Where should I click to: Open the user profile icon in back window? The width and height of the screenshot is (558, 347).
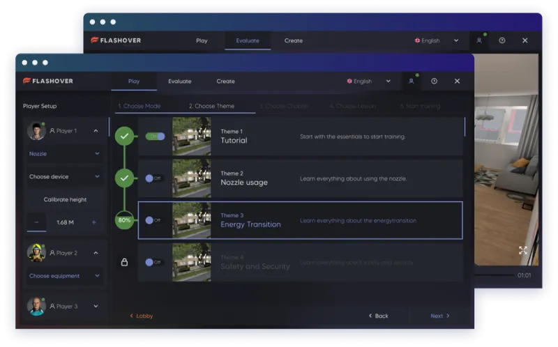click(479, 40)
